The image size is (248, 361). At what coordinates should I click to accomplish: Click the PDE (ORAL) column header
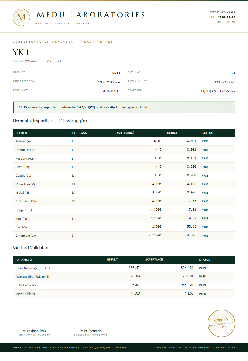125,133
